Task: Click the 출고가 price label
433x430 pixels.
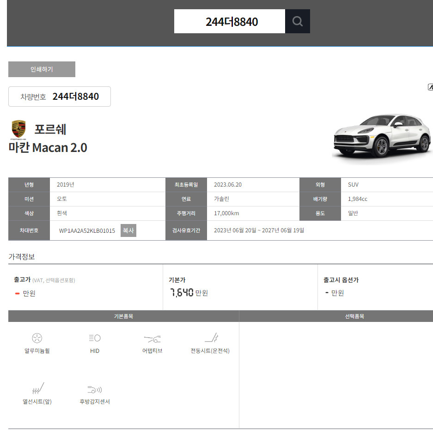Action: [x=22, y=279]
